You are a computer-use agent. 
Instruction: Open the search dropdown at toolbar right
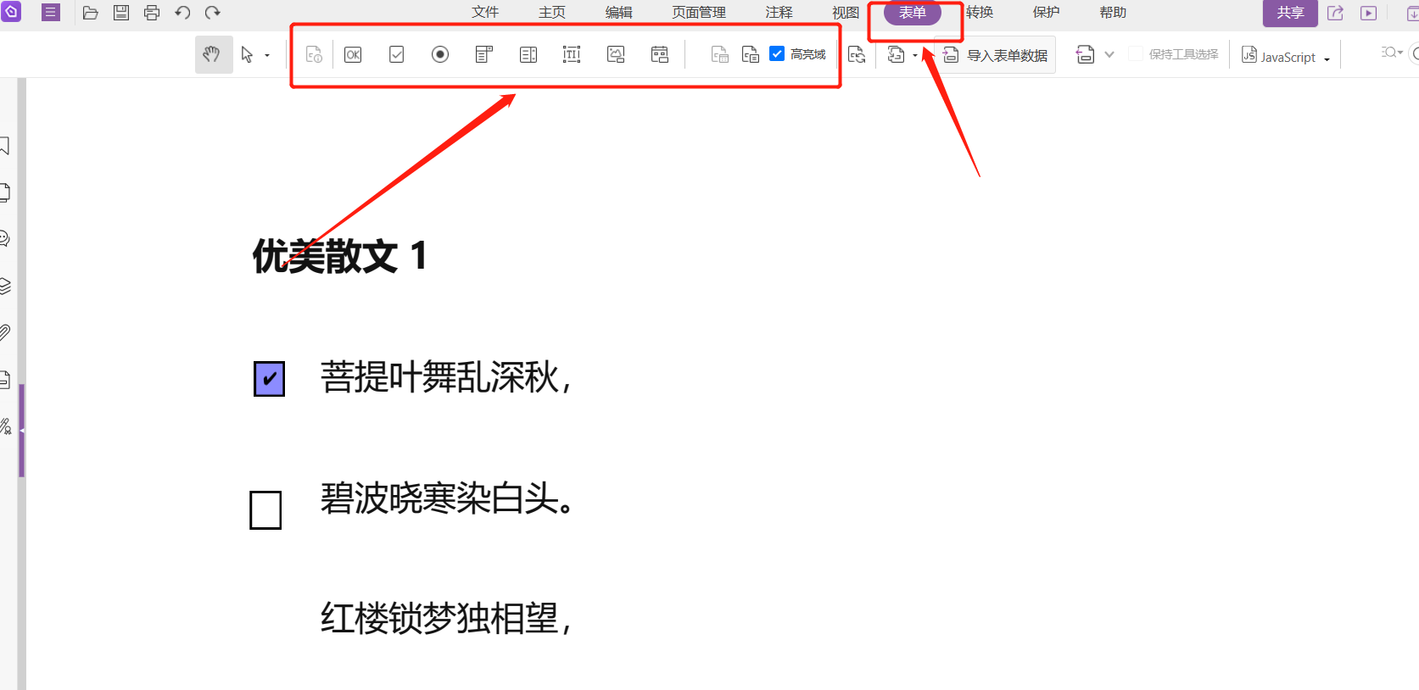[x=1391, y=53]
